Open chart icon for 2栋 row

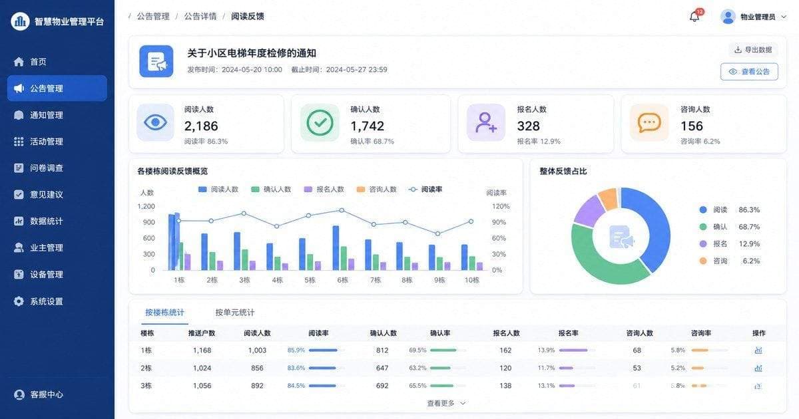[x=758, y=368]
